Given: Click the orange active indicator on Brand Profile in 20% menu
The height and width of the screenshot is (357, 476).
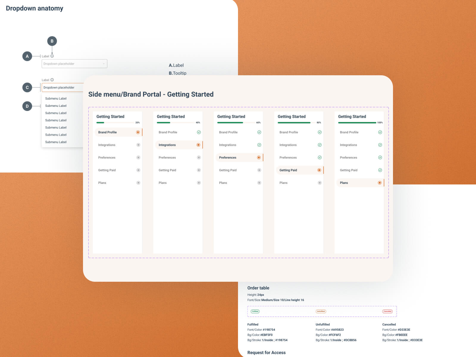Looking at the screenshot, I should [138, 132].
